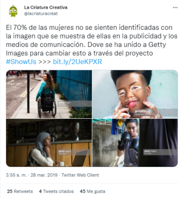Open the @lacriaturacreat handle
This screenshot has height=197, width=183.
click(x=41, y=14)
